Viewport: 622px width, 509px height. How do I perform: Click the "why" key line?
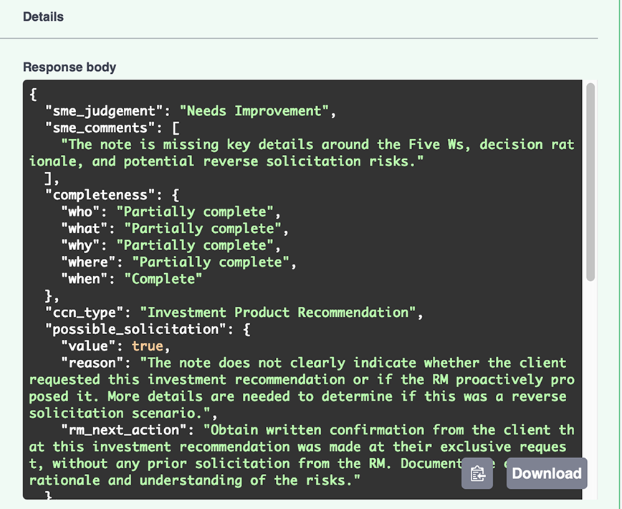171,245
